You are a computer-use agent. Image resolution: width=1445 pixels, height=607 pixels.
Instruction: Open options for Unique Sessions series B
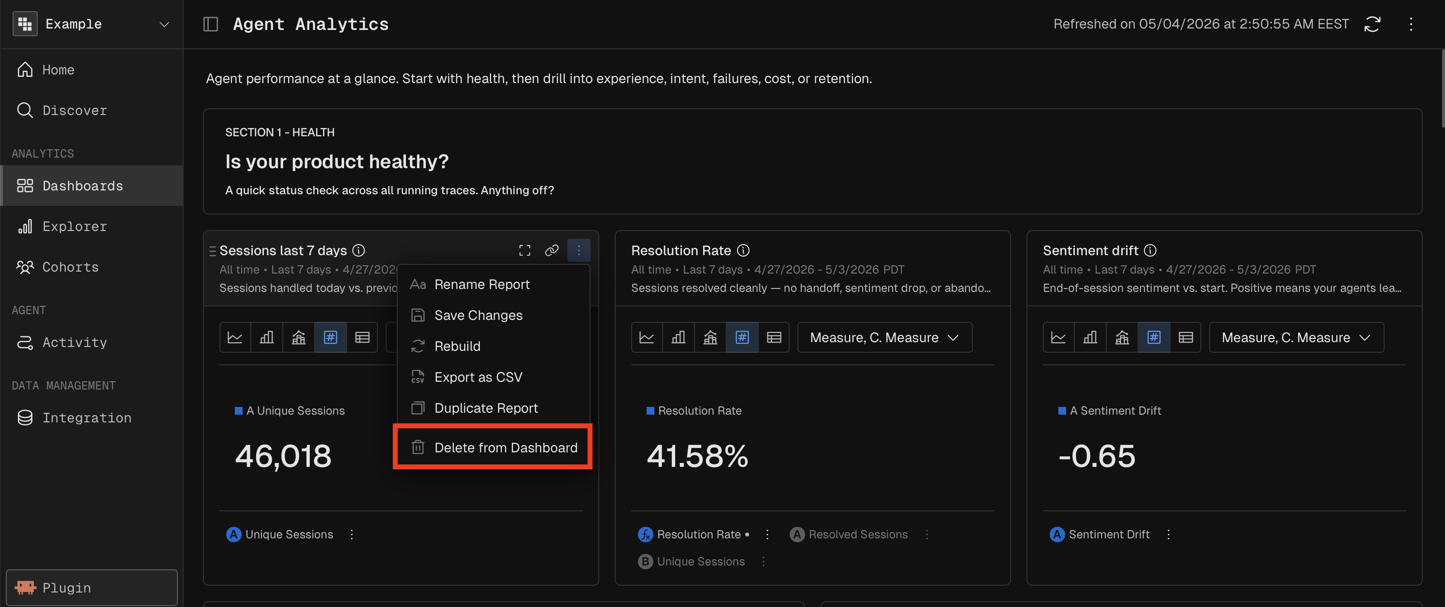tap(764, 561)
